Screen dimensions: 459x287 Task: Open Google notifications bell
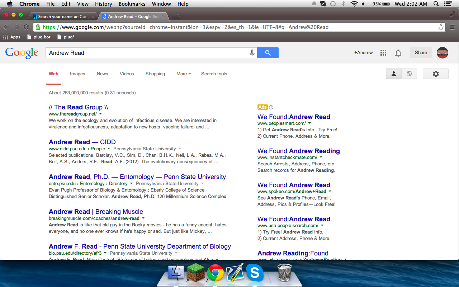[x=398, y=53]
